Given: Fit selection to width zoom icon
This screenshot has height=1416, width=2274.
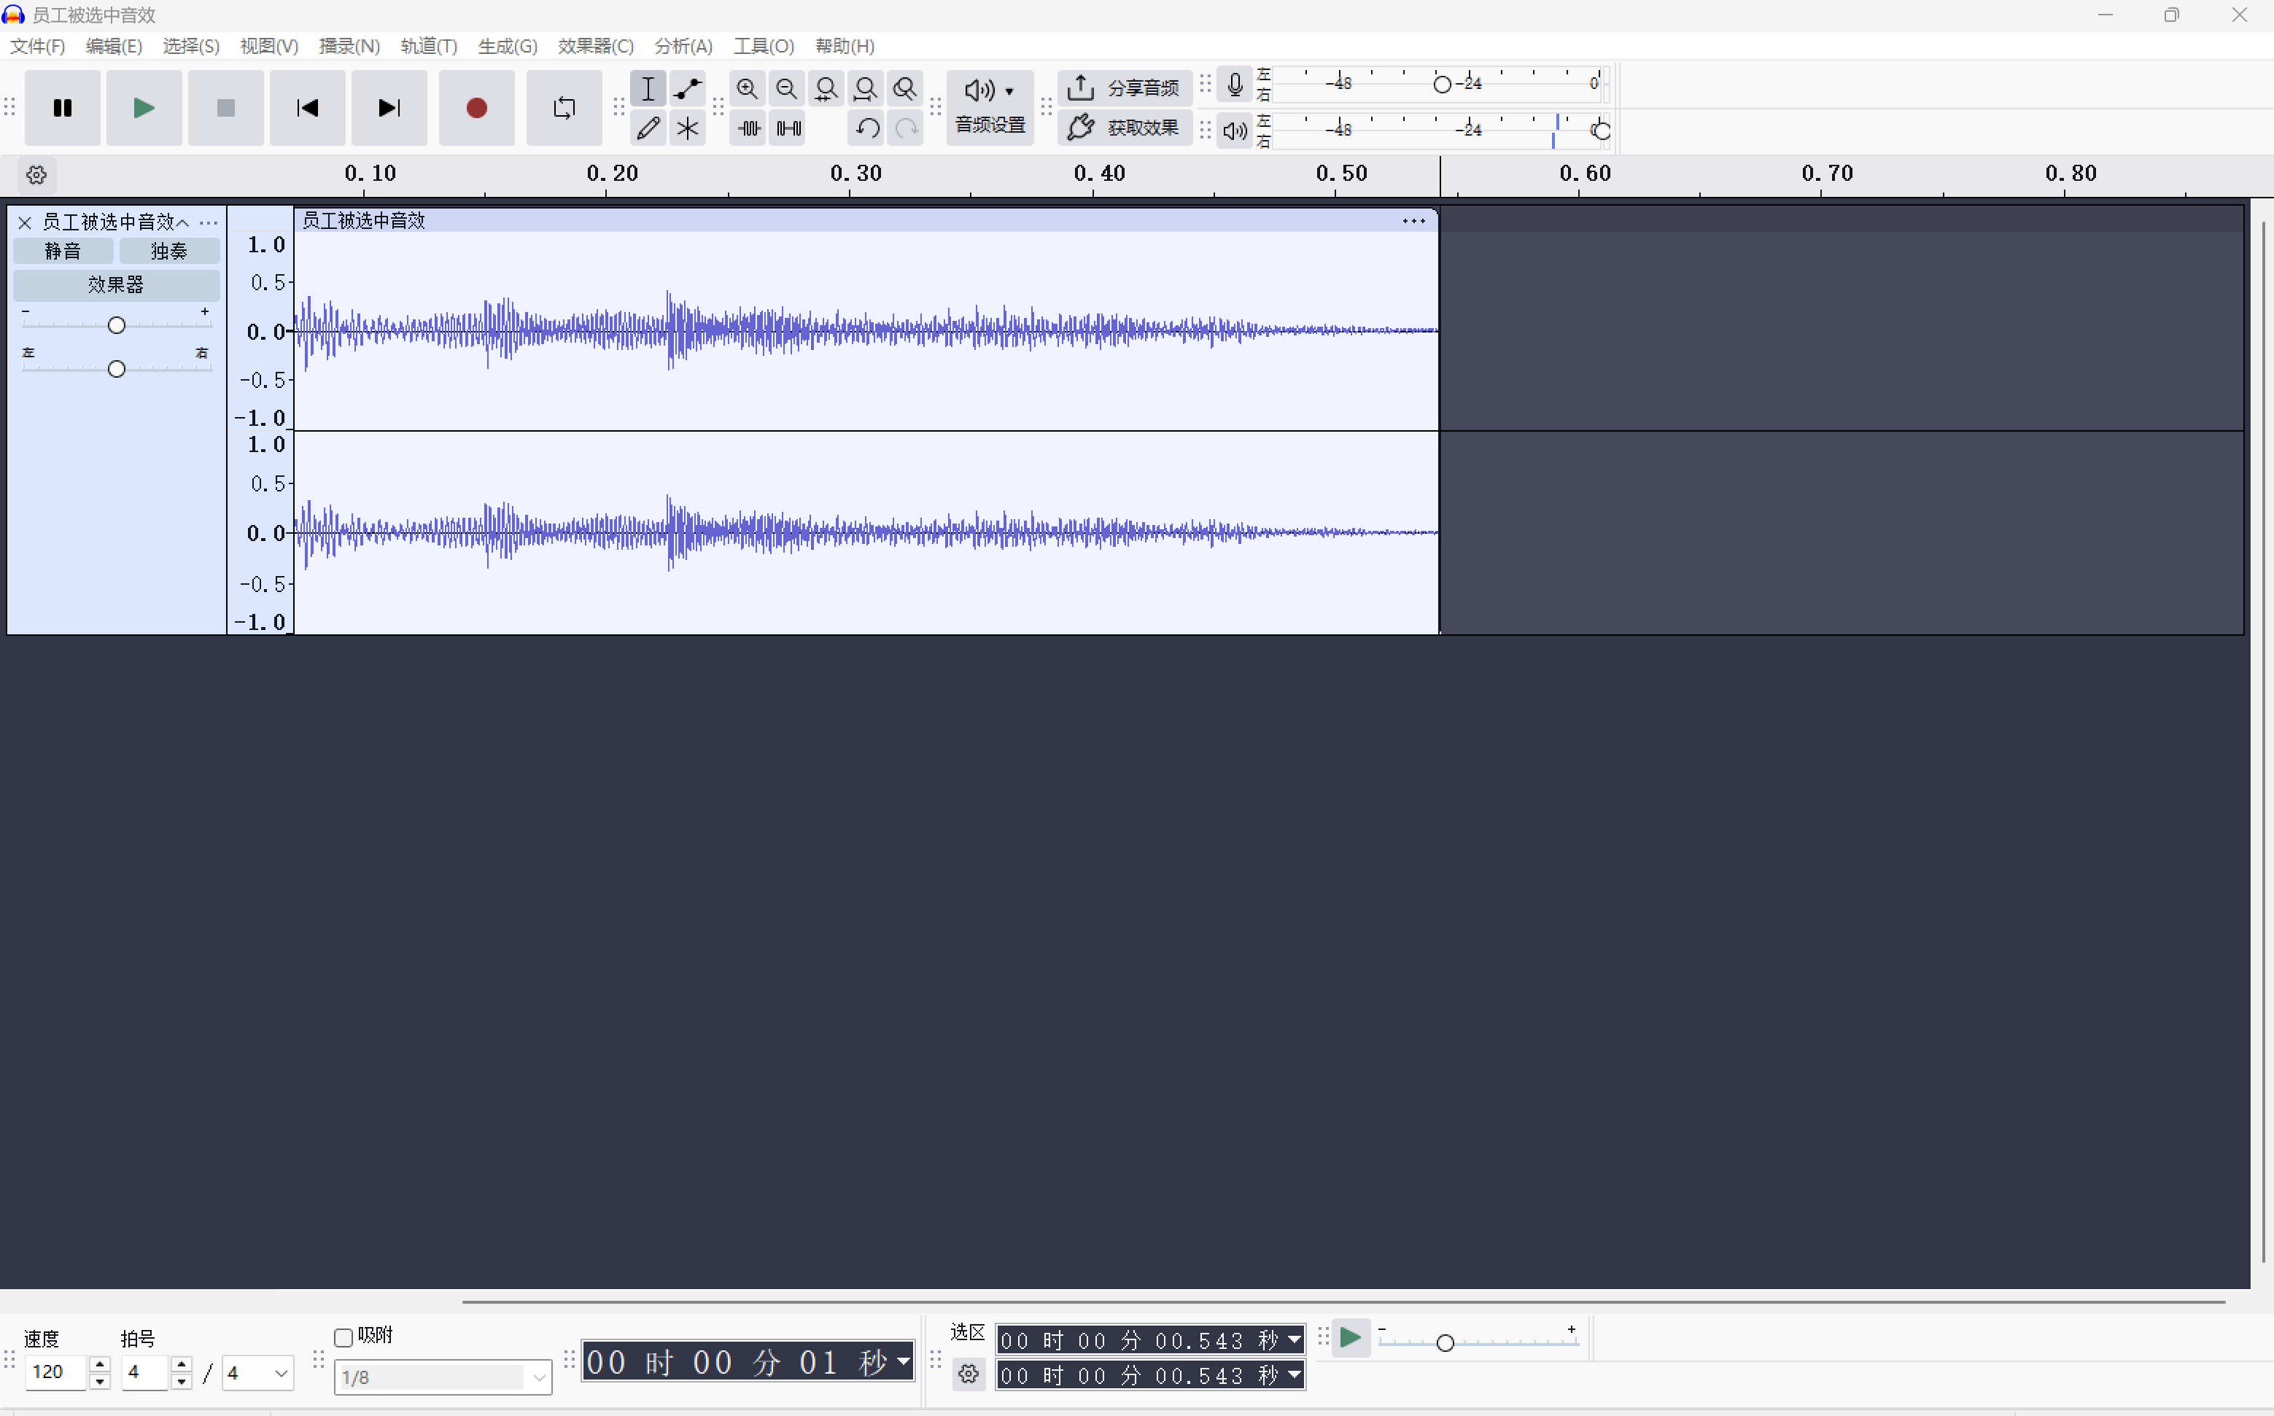Looking at the screenshot, I should 826,89.
